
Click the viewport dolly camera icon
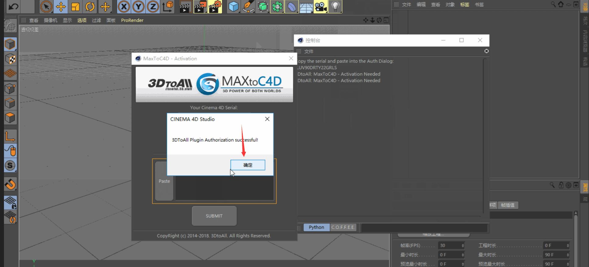coord(372,20)
